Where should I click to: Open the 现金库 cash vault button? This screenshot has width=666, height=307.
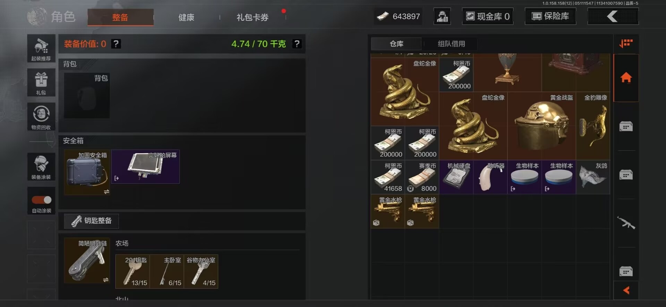(488, 16)
